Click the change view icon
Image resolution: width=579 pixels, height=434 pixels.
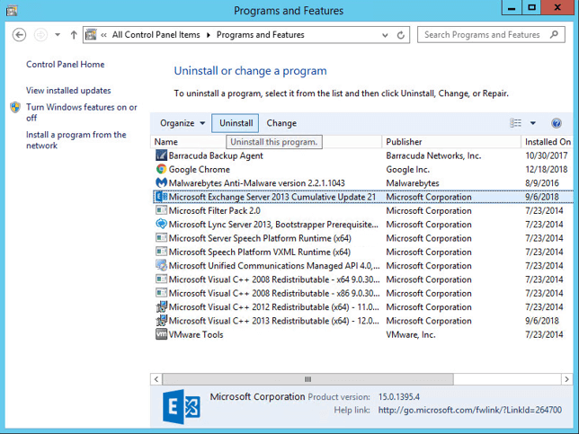[x=515, y=123]
